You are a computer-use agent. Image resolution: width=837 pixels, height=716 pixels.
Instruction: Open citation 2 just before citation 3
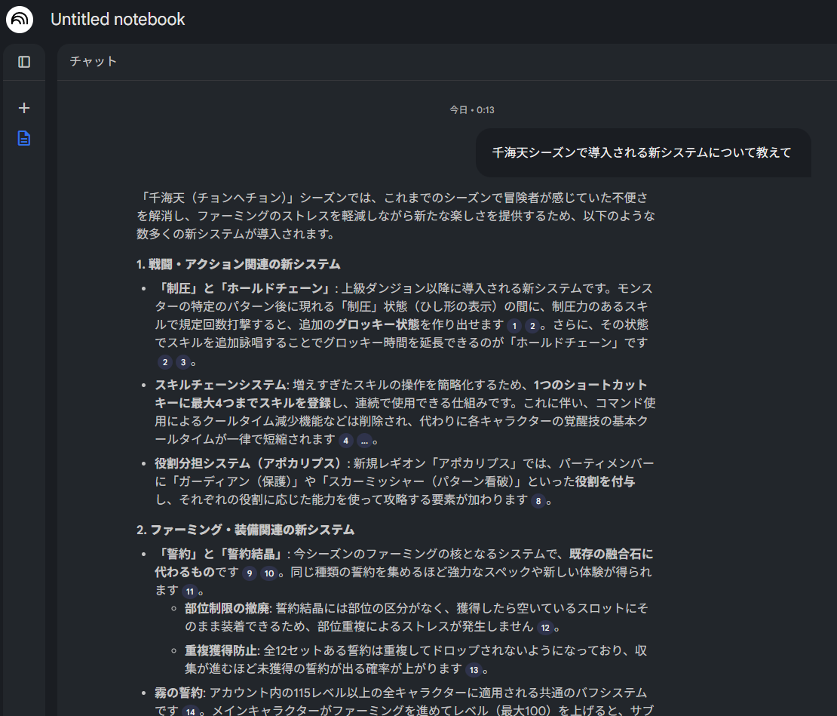click(x=164, y=362)
